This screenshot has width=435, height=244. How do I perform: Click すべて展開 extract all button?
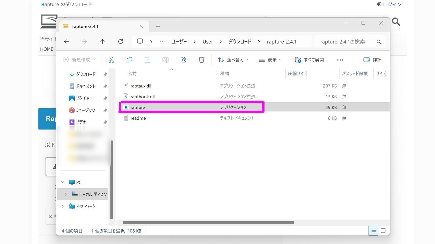[x=309, y=60]
